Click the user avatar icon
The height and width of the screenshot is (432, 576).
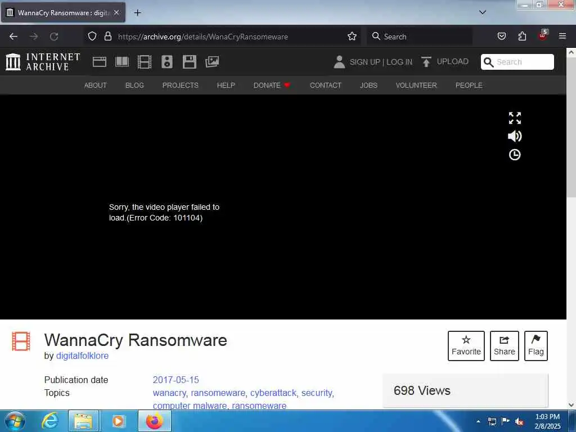pyautogui.click(x=339, y=62)
